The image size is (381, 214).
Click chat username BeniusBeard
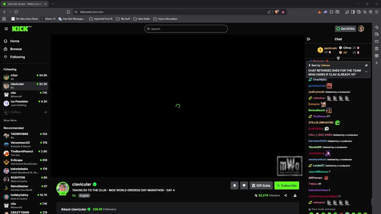[x=317, y=110]
